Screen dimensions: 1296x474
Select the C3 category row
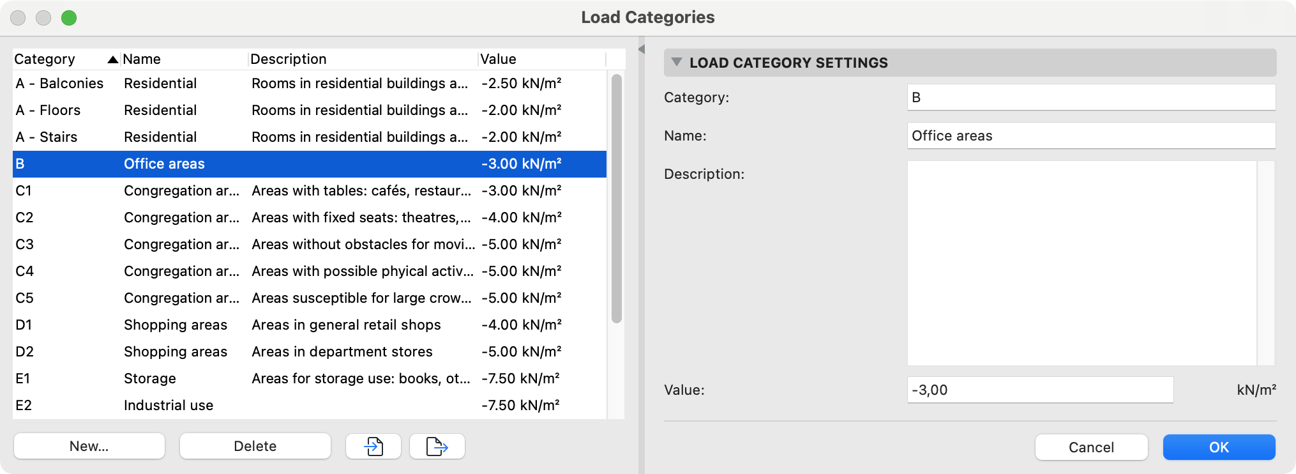(x=310, y=244)
